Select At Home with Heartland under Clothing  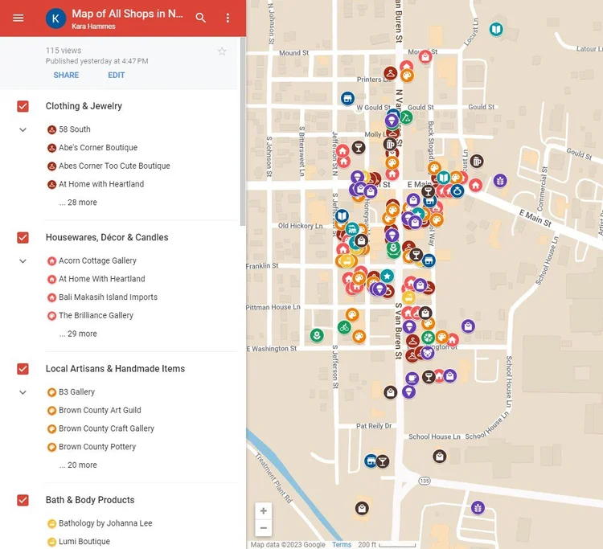(101, 184)
